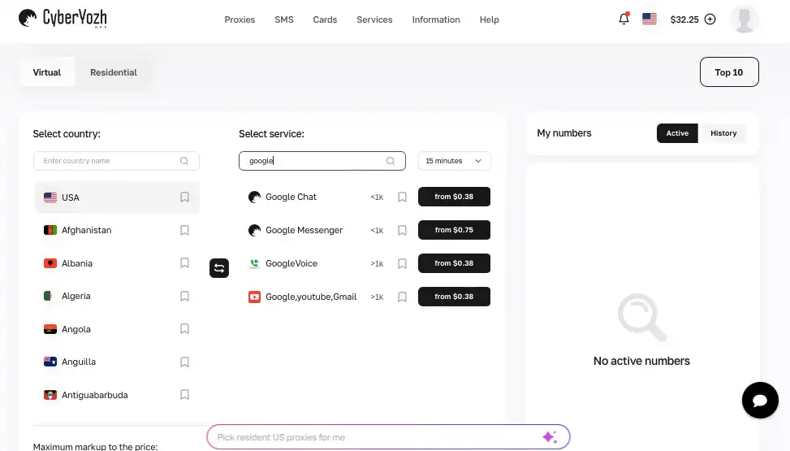Click the GoogleVoice phone icon
Viewport: 790px width, 451px height.
point(254,263)
